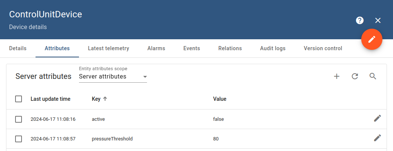393x151 pixels.
Task: Click the orange edit device pencil button
Action: pyautogui.click(x=372, y=39)
